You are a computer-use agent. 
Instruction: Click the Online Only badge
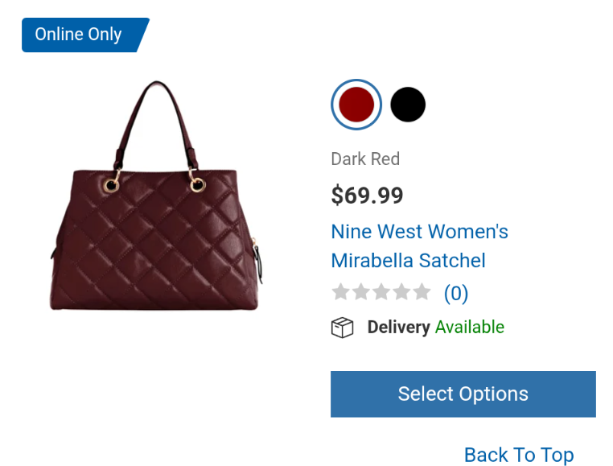tap(80, 35)
